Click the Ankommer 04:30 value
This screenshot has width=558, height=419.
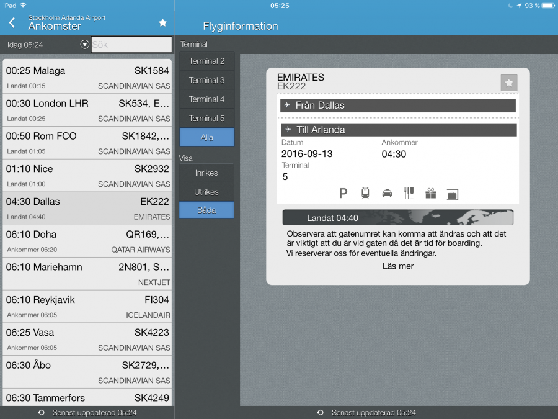coord(394,155)
